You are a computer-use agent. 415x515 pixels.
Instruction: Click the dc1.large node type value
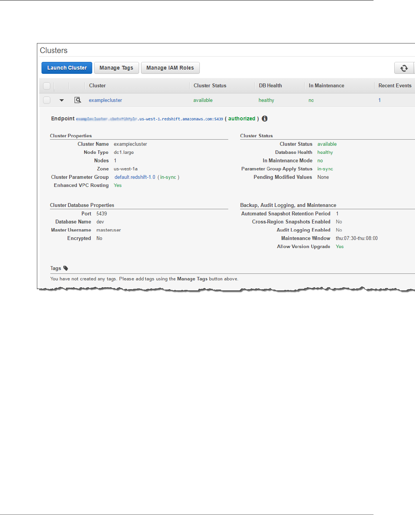(x=124, y=152)
